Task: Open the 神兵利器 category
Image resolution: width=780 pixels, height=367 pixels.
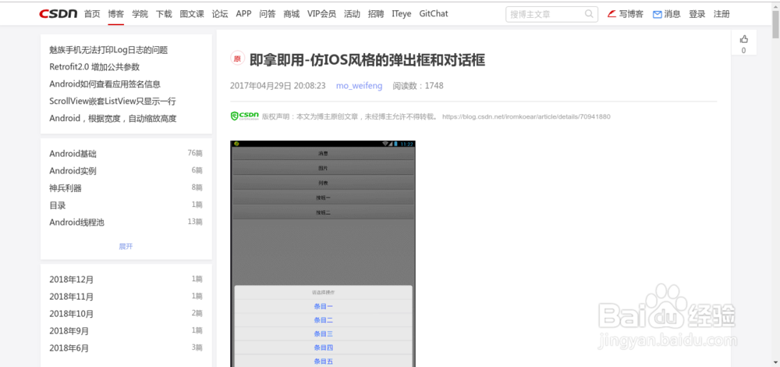Action: pyautogui.click(x=66, y=187)
